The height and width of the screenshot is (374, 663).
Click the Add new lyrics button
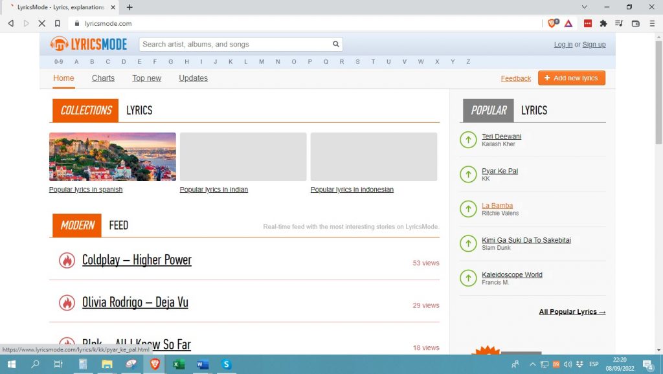(x=571, y=78)
